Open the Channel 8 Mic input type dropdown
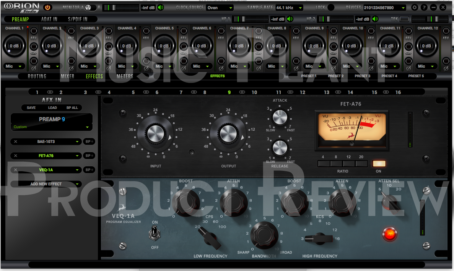The image size is (454, 271). point(276,66)
